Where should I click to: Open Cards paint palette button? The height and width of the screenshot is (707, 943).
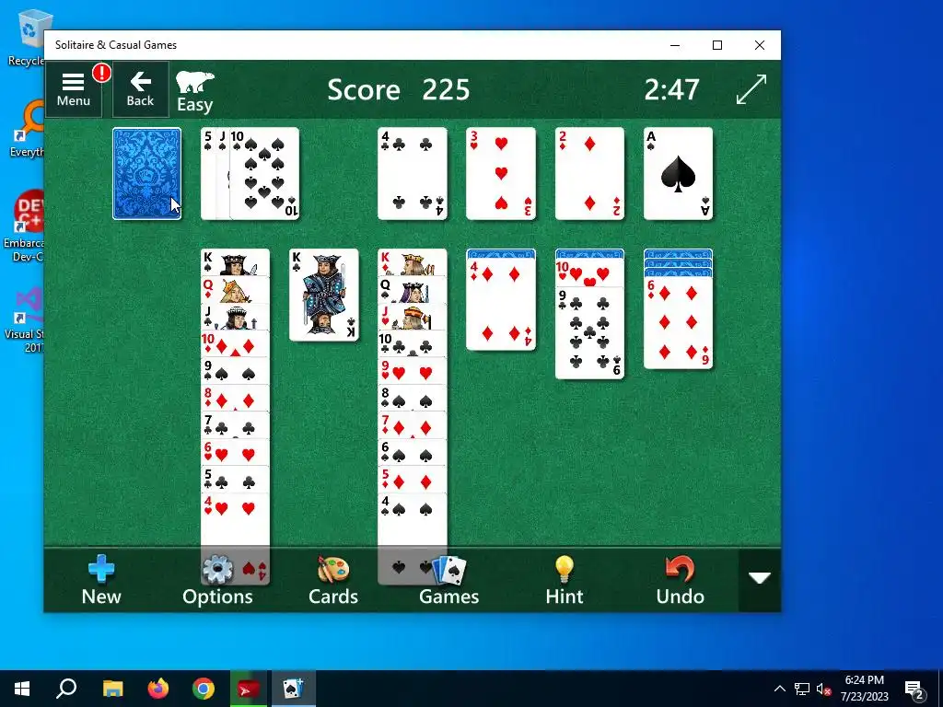333,580
